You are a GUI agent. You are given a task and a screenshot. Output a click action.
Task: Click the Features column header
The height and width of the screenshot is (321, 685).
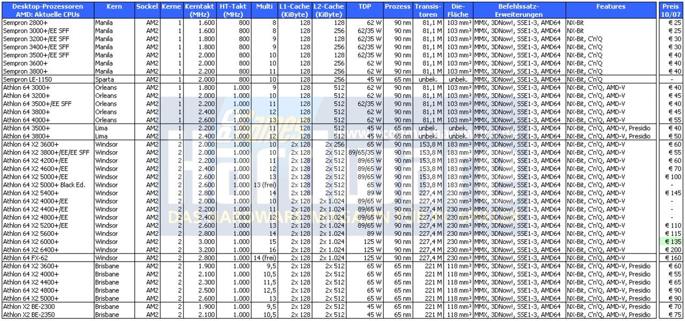(x=611, y=6)
